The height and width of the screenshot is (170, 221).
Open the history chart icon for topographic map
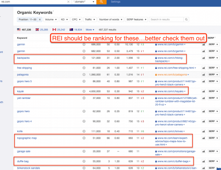204,138
